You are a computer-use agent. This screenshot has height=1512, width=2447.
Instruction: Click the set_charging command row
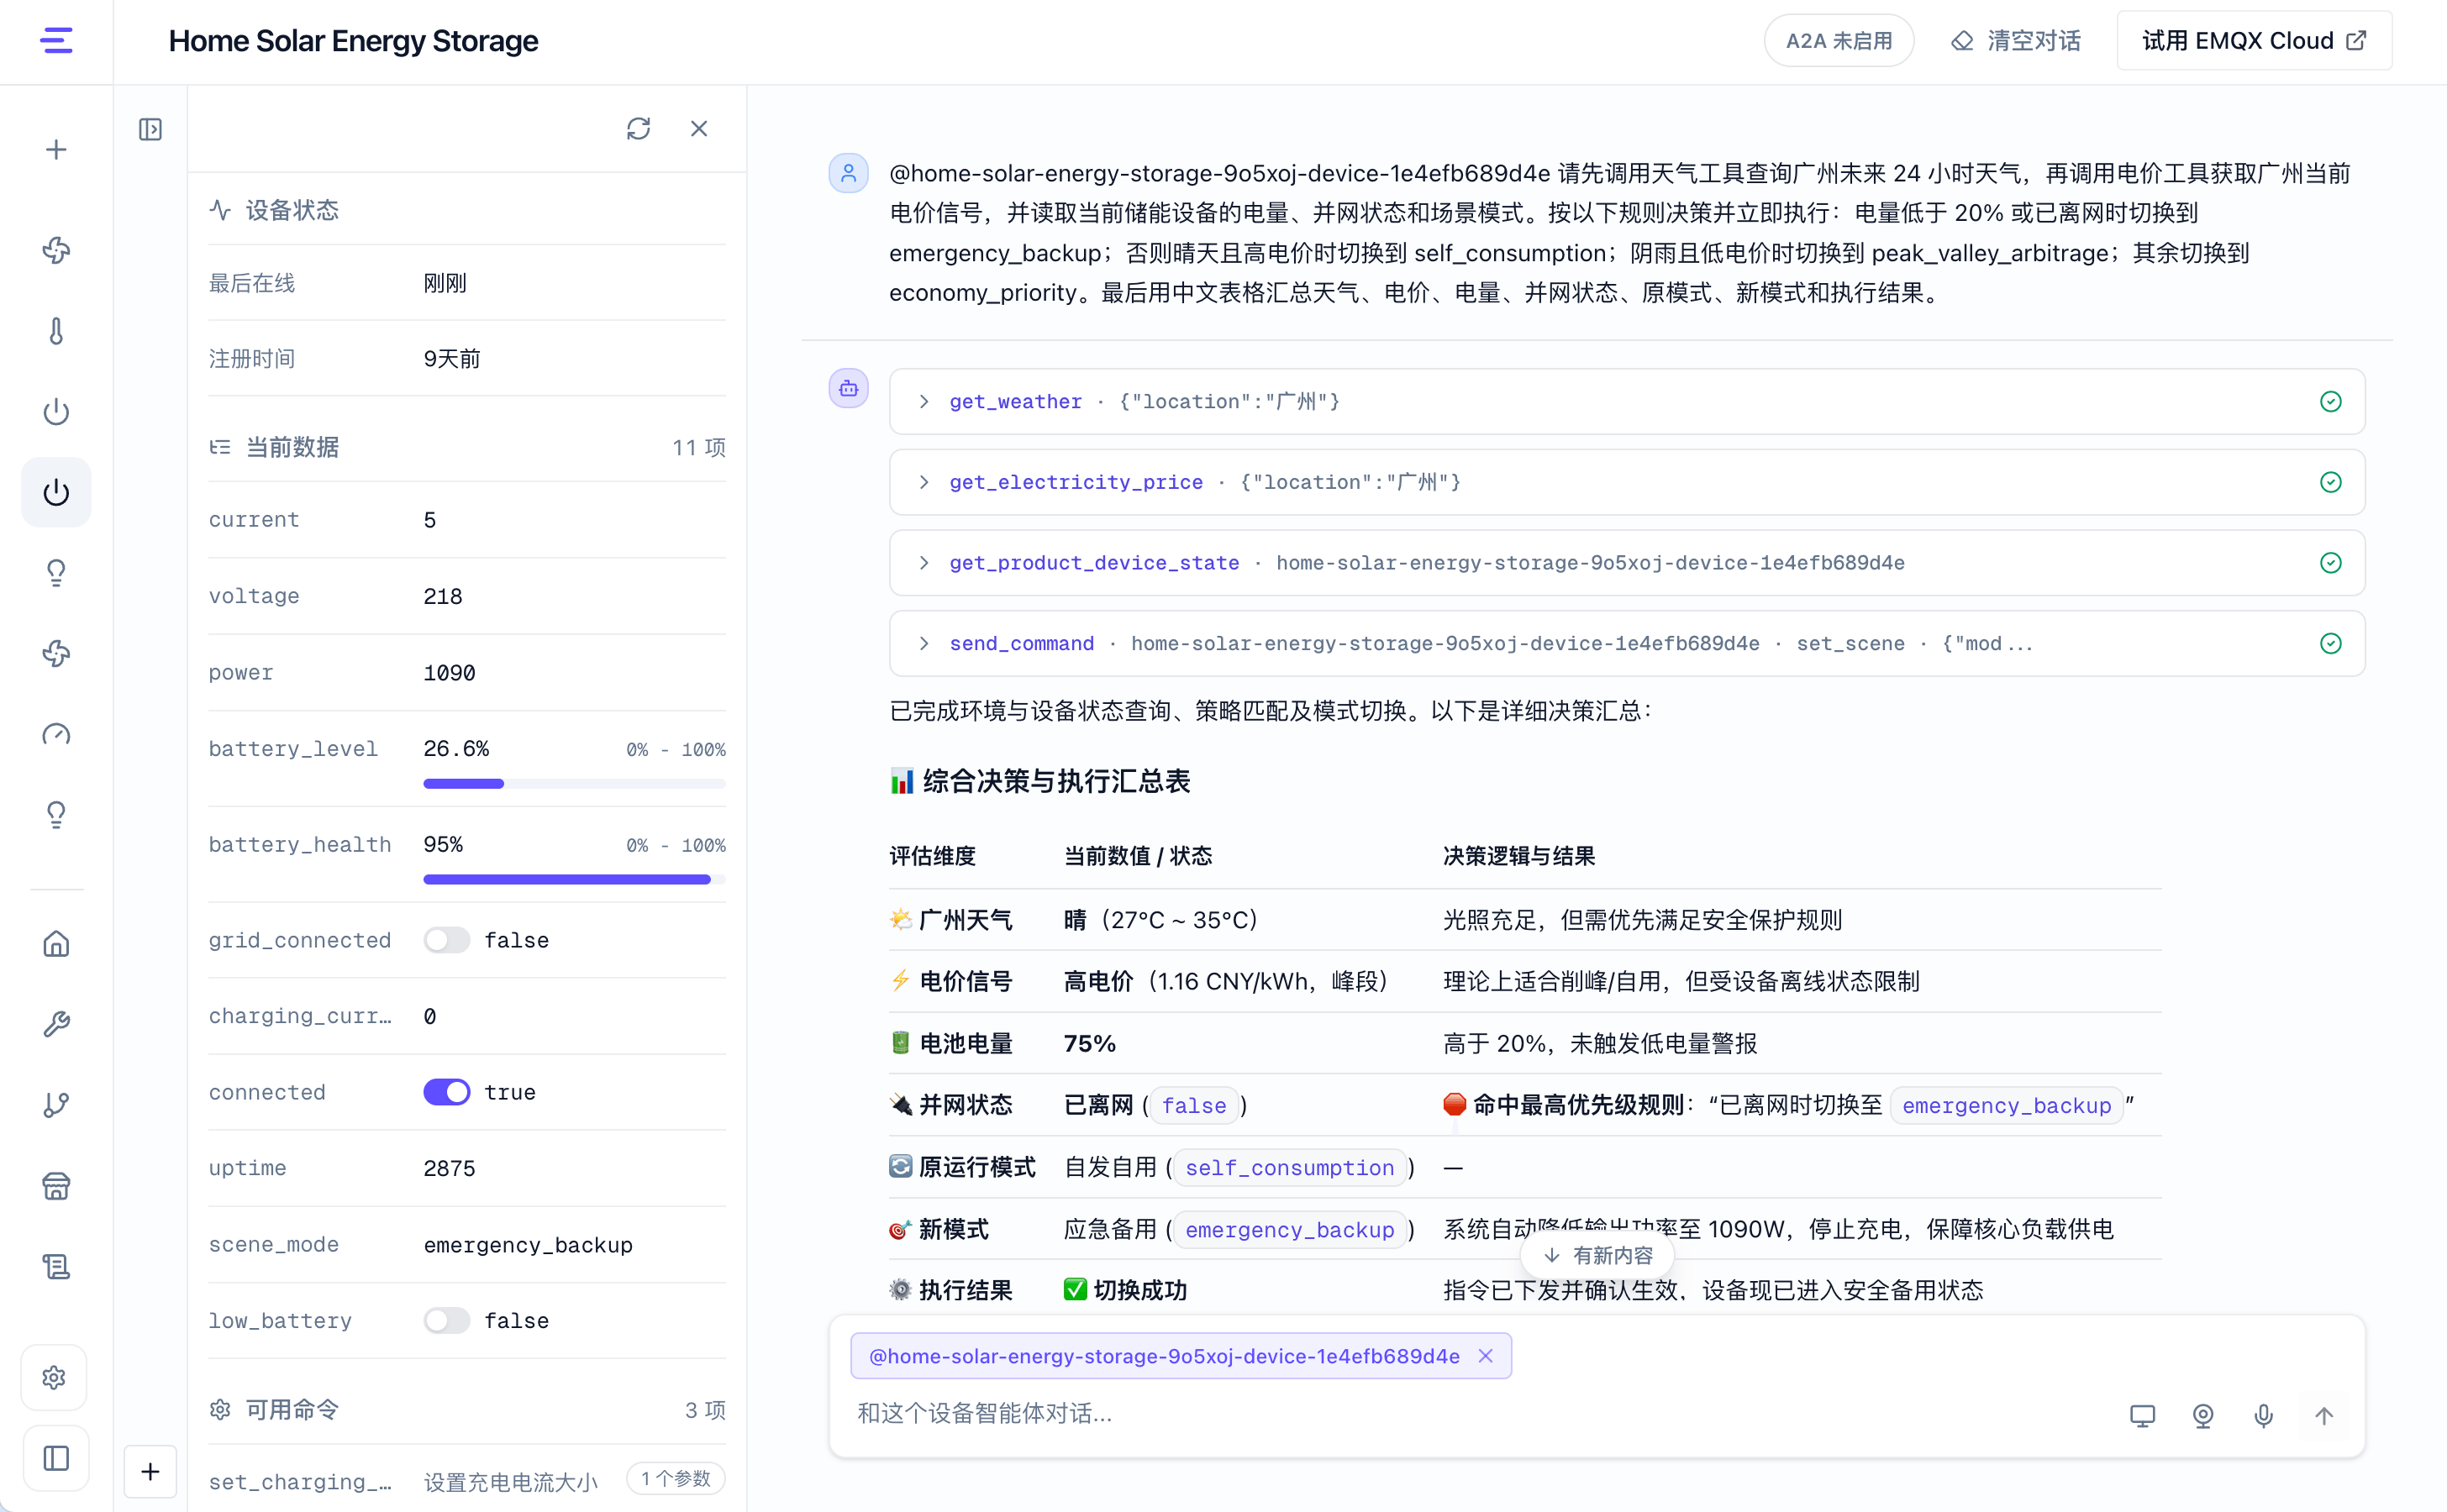[466, 1480]
